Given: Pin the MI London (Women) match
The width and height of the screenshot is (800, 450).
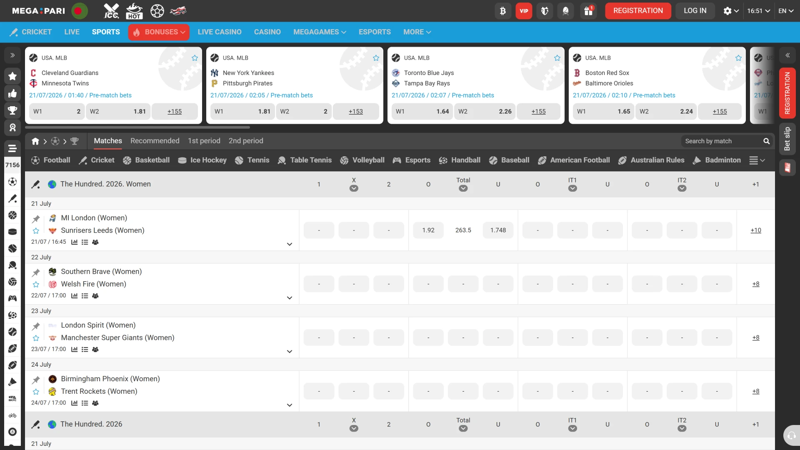Looking at the screenshot, I should point(36,219).
